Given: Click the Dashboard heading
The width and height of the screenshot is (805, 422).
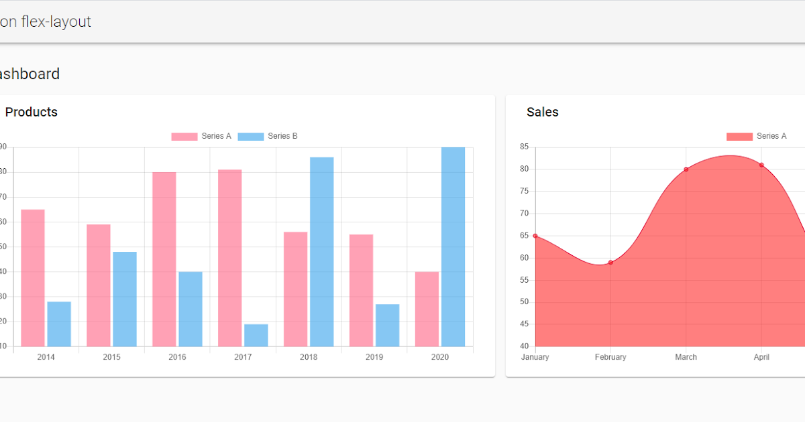Looking at the screenshot, I should (30, 74).
